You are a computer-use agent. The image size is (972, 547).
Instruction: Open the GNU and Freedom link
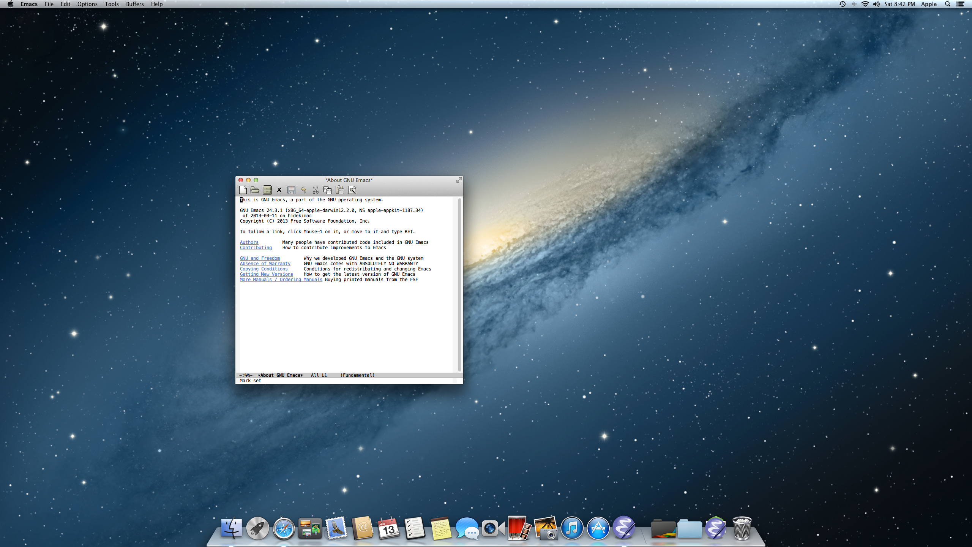(260, 258)
